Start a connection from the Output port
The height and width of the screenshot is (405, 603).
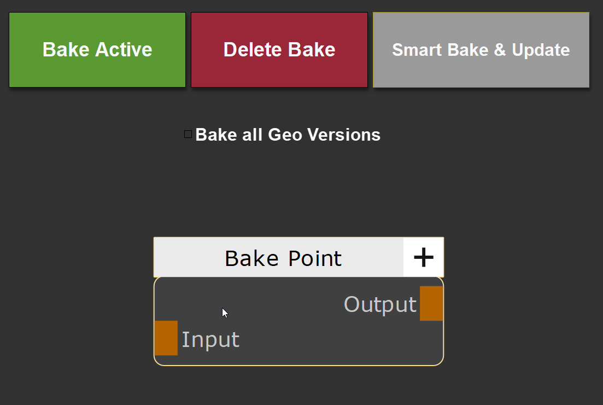[431, 303]
